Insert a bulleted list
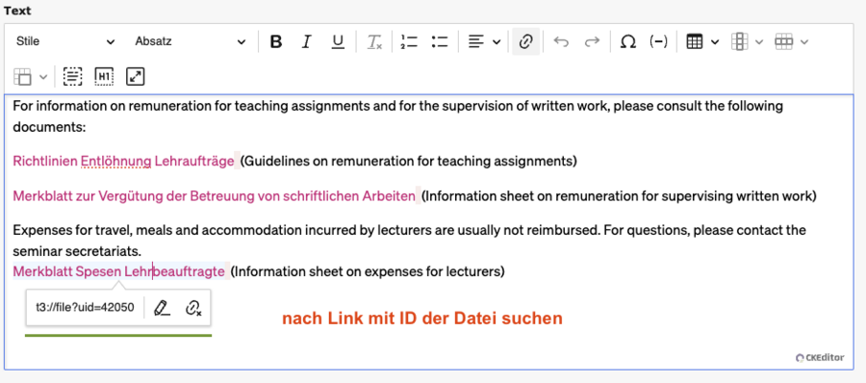 pos(440,41)
